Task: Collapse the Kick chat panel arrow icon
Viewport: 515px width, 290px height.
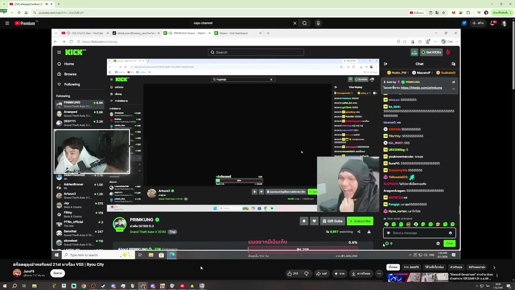Action: pyautogui.click(x=385, y=64)
